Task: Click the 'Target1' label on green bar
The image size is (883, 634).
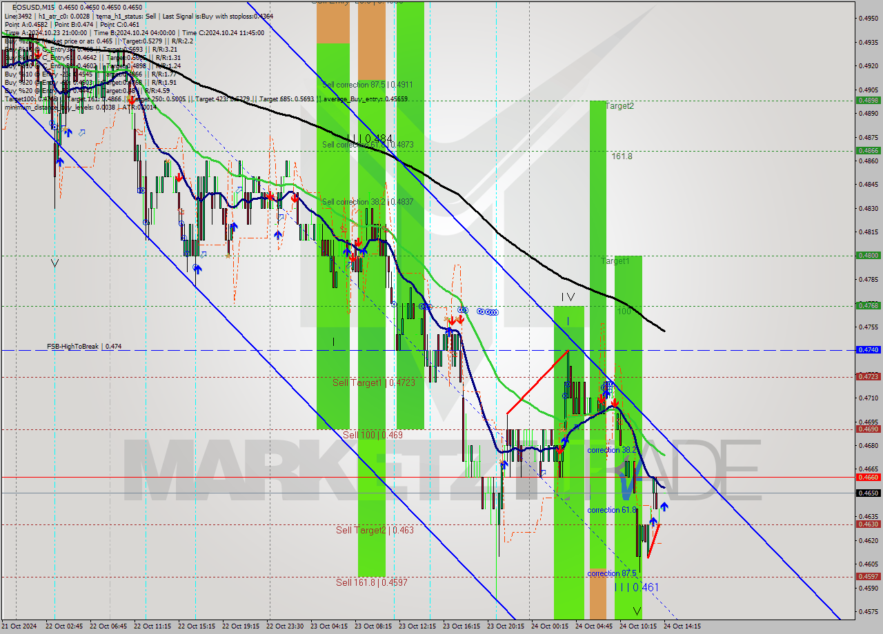Action: (615, 261)
